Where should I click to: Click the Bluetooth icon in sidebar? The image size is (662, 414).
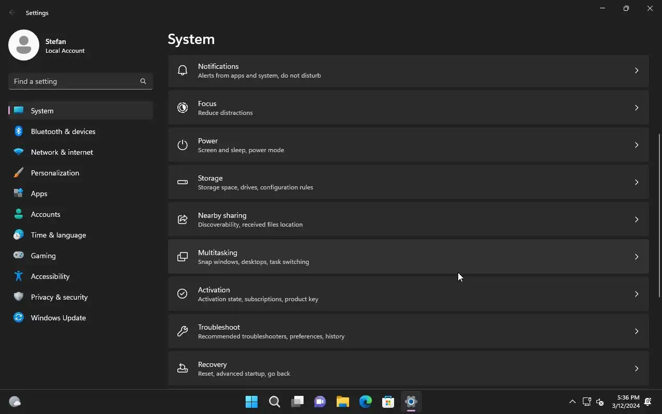point(19,131)
